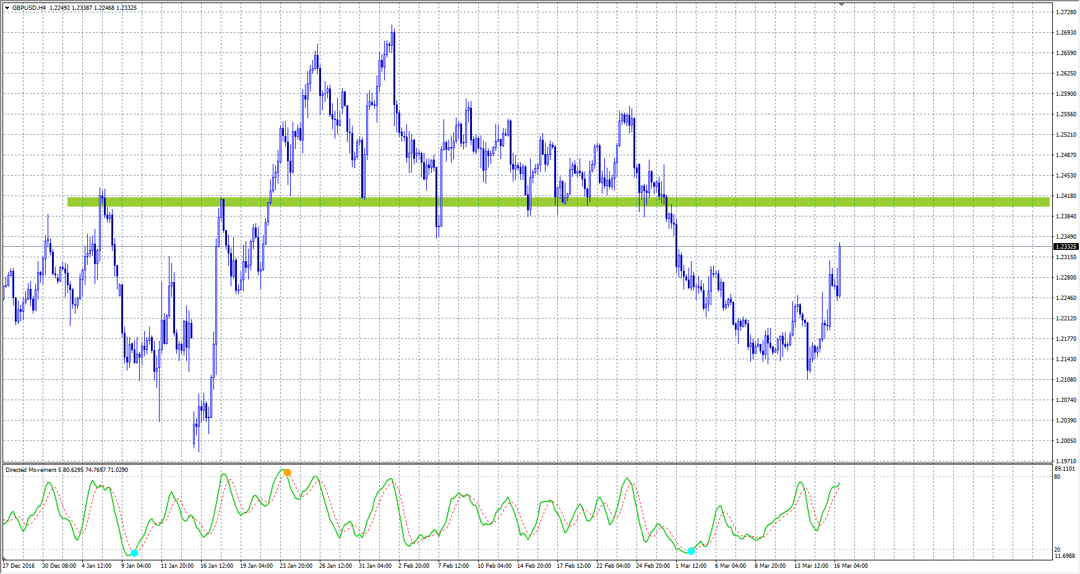Click the 1.25560 price scale value
Screen dimensions: 1080x574
[x=1066, y=114]
